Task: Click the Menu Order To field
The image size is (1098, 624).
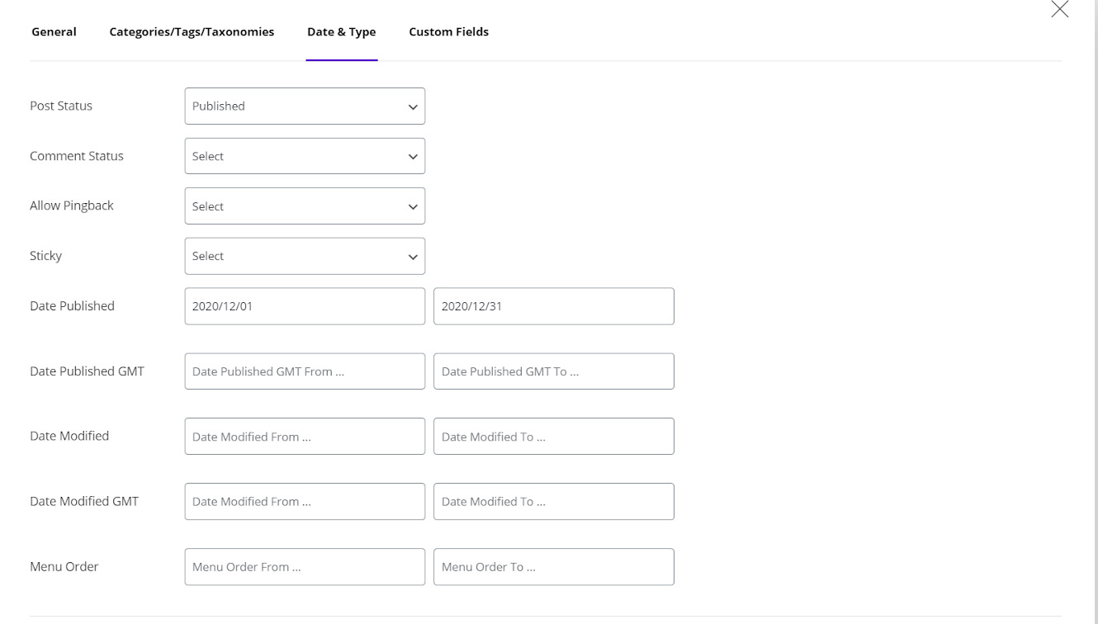Action: (554, 567)
